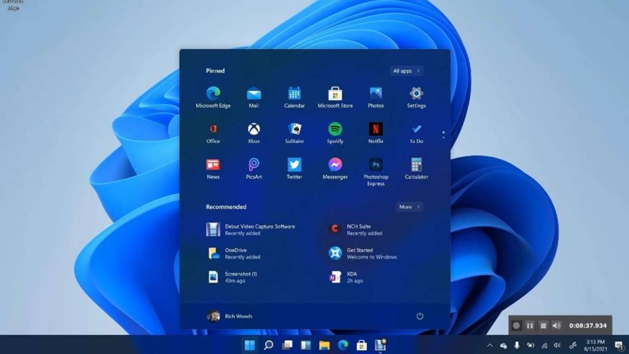629x354 pixels.
Task: Launch the Mail app
Action: pos(254,97)
